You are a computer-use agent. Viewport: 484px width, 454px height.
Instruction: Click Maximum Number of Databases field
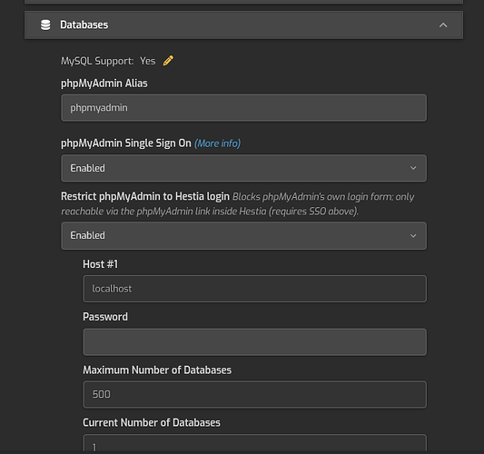coord(254,394)
